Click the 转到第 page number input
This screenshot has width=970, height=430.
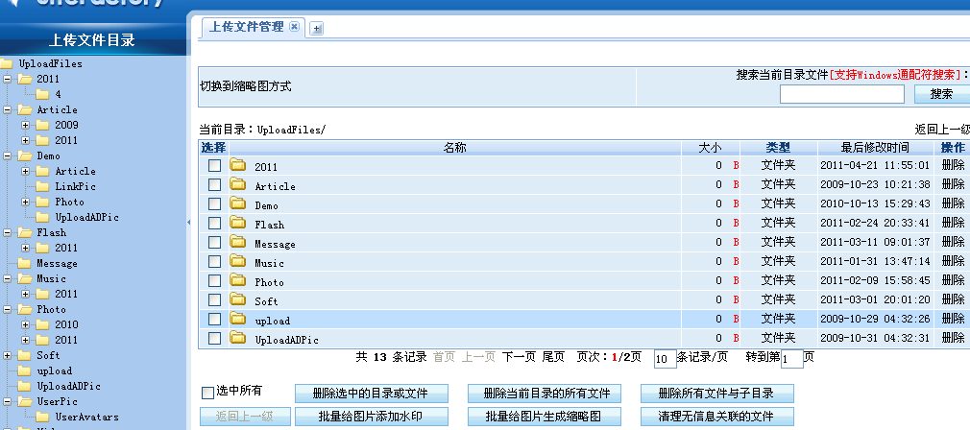pos(791,359)
